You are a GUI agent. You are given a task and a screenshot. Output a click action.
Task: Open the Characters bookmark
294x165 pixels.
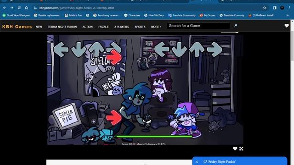click(132, 15)
